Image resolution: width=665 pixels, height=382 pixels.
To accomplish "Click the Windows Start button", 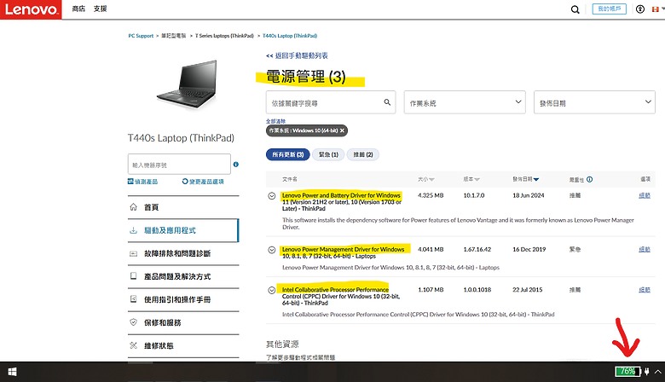I will [x=12, y=372].
